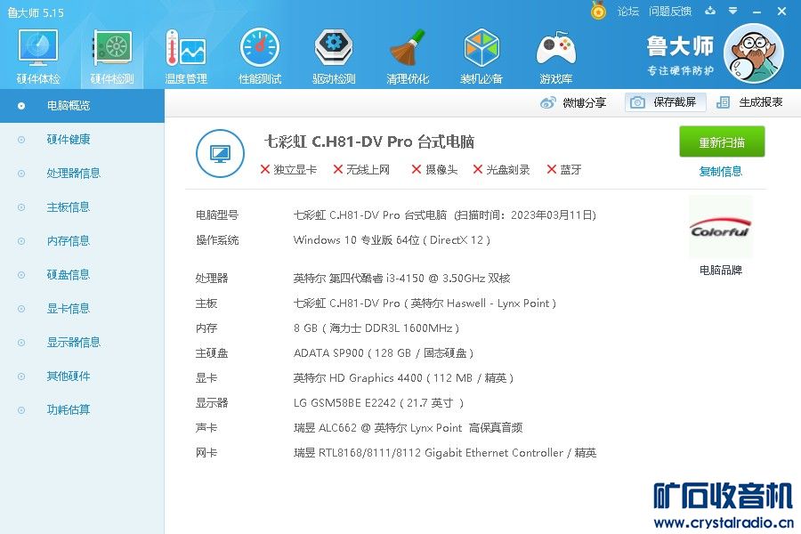This screenshot has width=801, height=534.
Task: Click the 七彩虹 C.H81-DV Pro 台式电脑 heading
Action: 369,142
